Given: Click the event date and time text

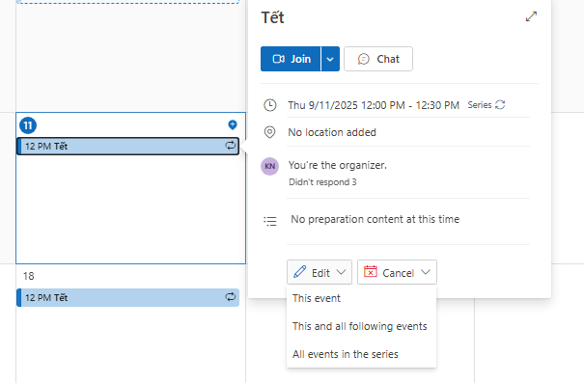Looking at the screenshot, I should tap(374, 105).
